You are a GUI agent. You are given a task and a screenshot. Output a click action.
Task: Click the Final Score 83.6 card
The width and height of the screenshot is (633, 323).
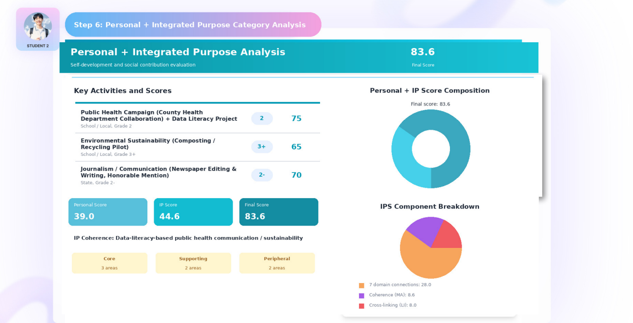[x=279, y=212]
